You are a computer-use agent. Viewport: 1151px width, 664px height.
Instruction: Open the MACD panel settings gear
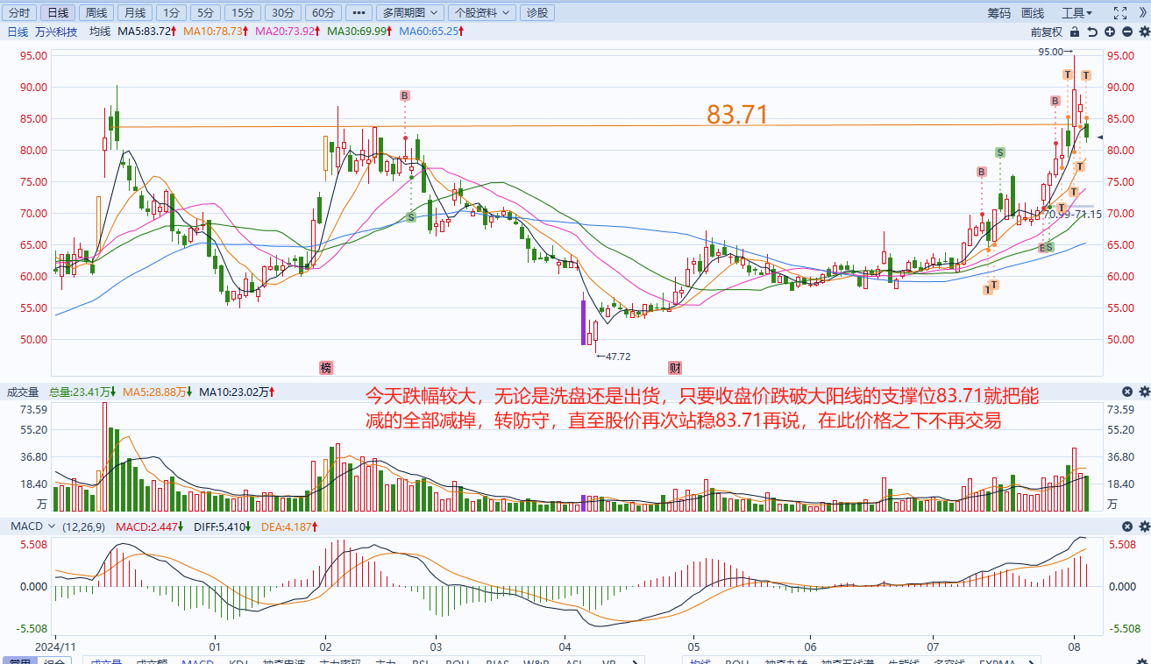pos(1144,526)
